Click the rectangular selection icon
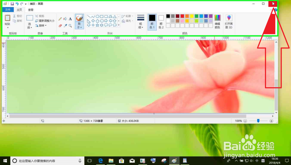The image size is (291, 165). (29, 18)
